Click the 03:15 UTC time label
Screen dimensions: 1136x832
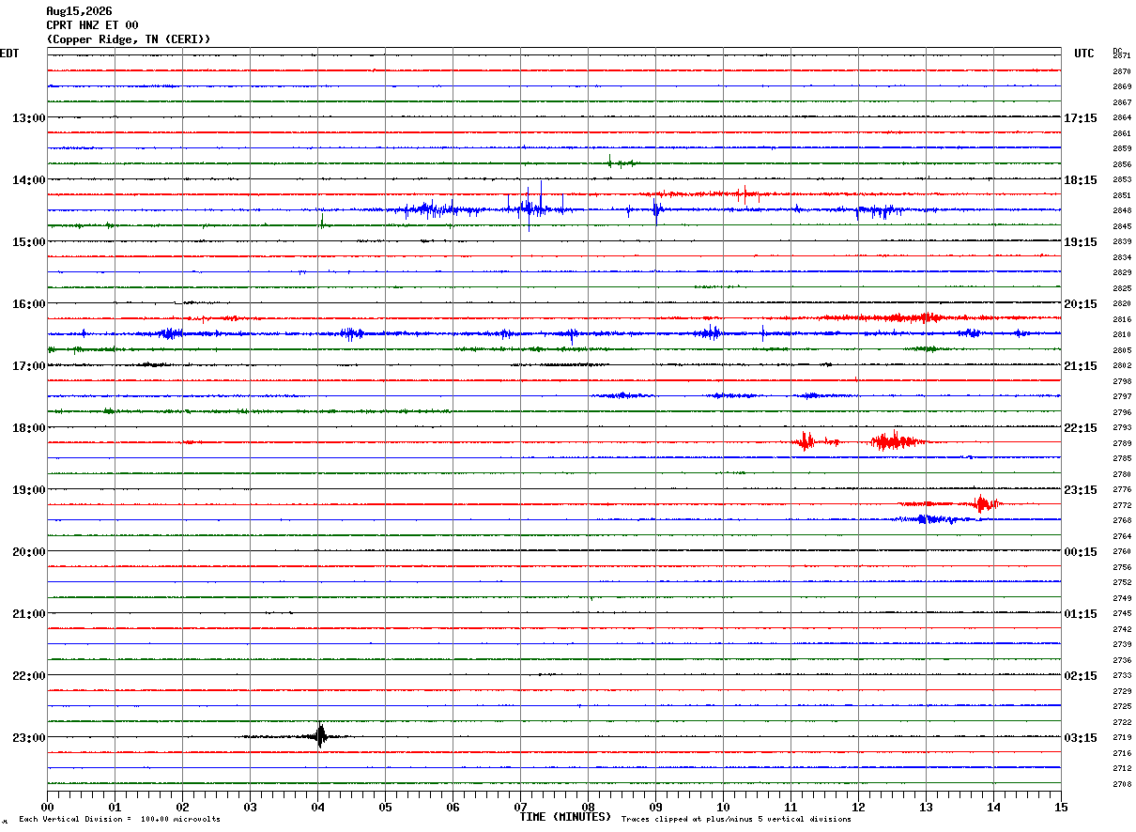point(1081,737)
